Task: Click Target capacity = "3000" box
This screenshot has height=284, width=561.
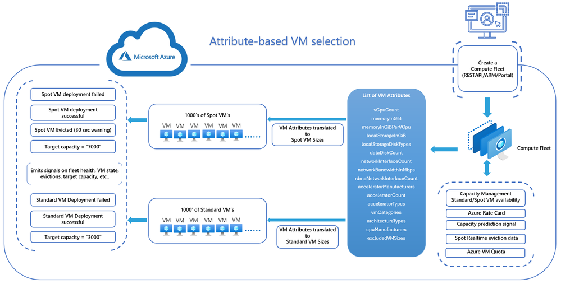Action: (x=73, y=238)
